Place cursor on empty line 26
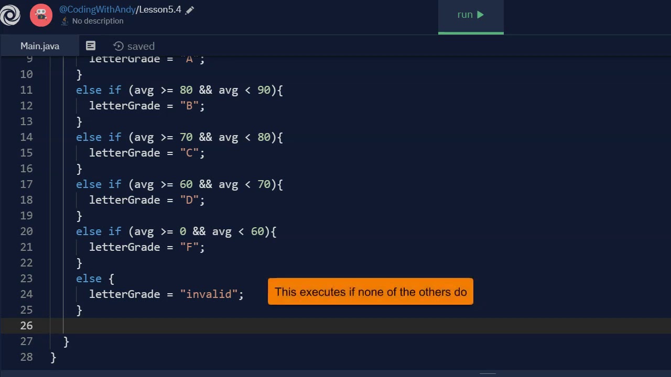This screenshot has width=671, height=377. click(335, 326)
